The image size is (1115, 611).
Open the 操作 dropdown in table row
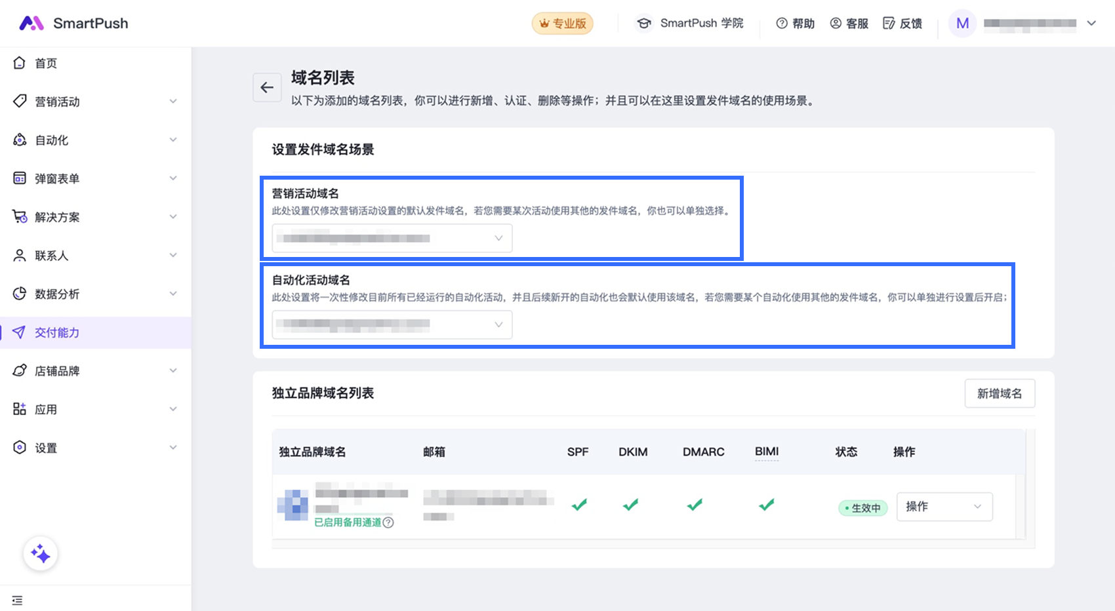coord(944,507)
